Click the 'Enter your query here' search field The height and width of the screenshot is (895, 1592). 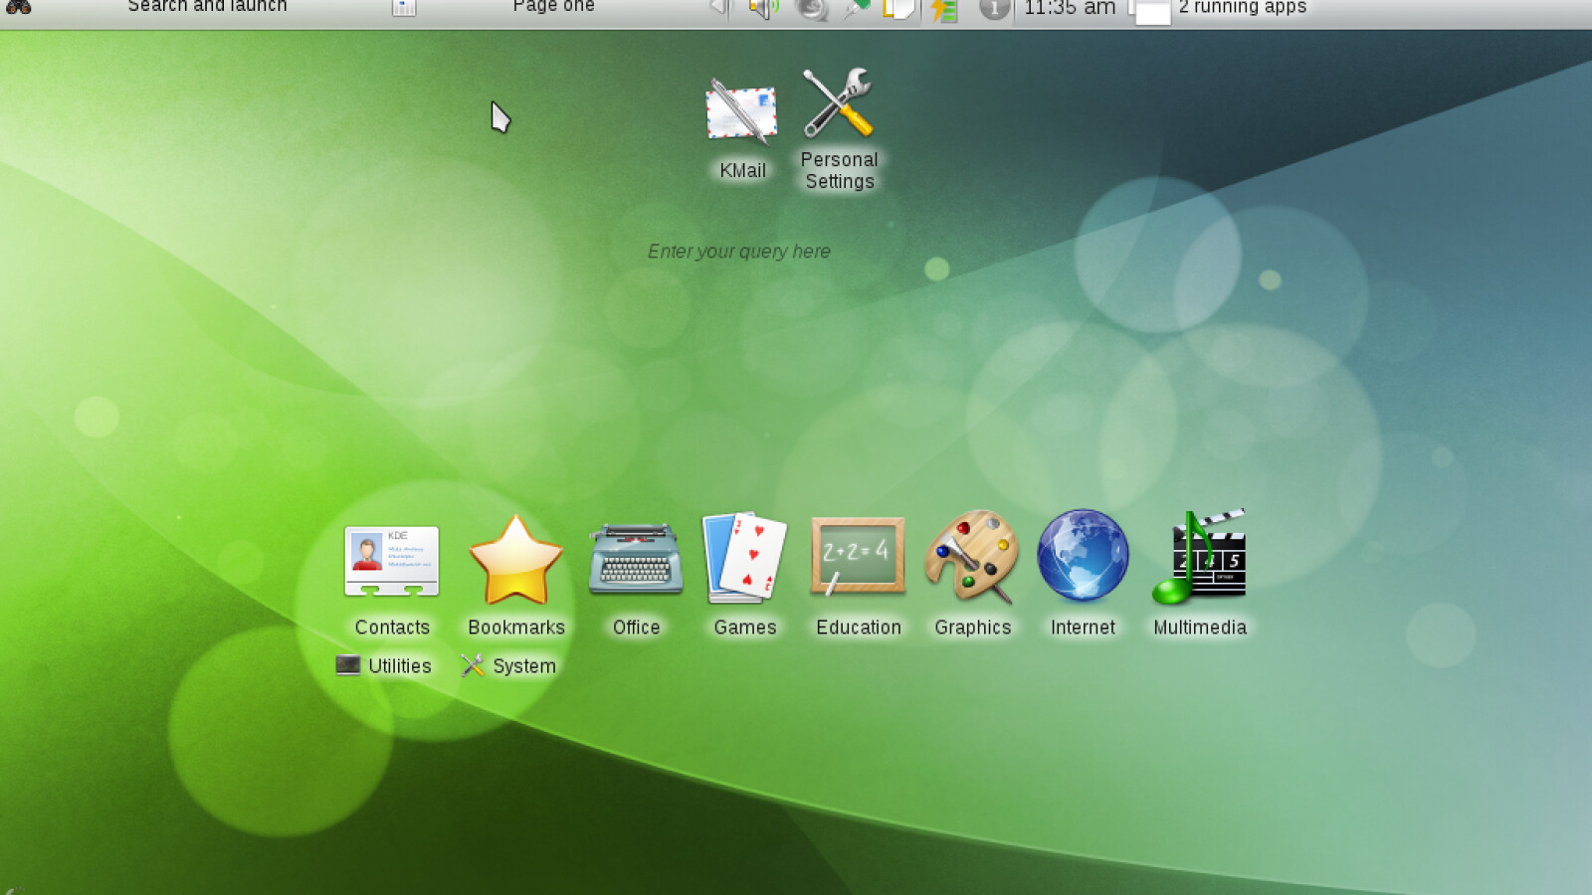point(738,252)
